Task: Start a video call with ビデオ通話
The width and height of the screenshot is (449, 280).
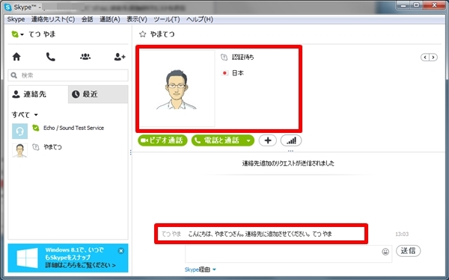Action: (x=162, y=140)
